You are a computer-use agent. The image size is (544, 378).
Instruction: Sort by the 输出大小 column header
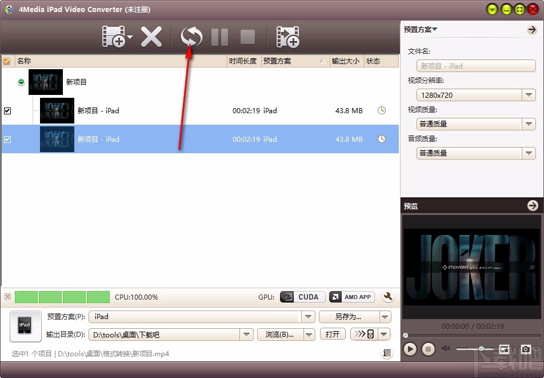coord(346,61)
